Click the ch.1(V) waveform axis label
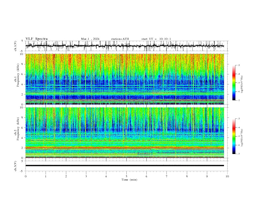256x198 pixels. click(16, 46)
